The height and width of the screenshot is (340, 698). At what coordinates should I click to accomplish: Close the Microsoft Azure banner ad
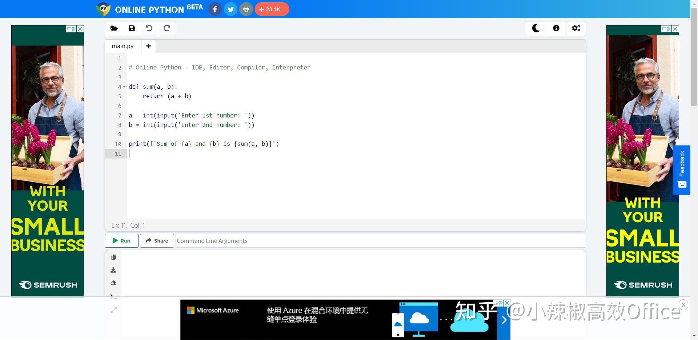click(x=507, y=303)
